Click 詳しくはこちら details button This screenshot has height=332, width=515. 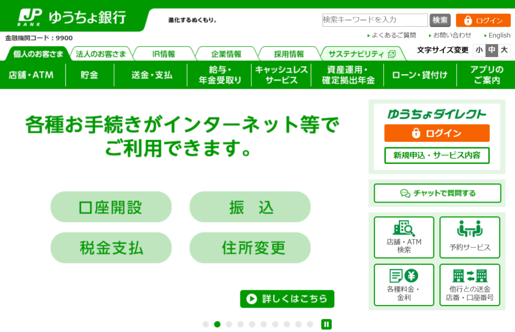(x=287, y=299)
